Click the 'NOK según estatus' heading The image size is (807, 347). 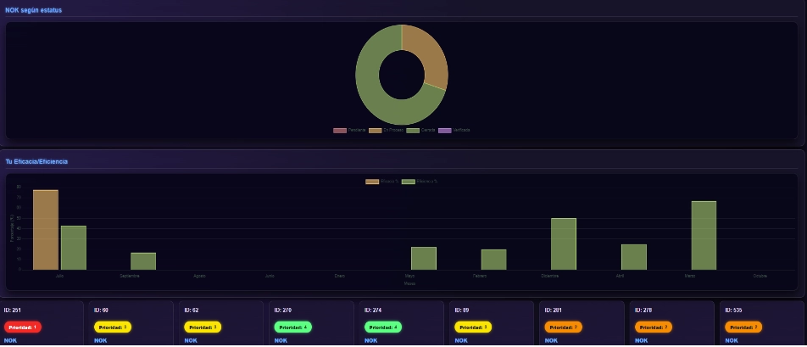click(x=33, y=10)
